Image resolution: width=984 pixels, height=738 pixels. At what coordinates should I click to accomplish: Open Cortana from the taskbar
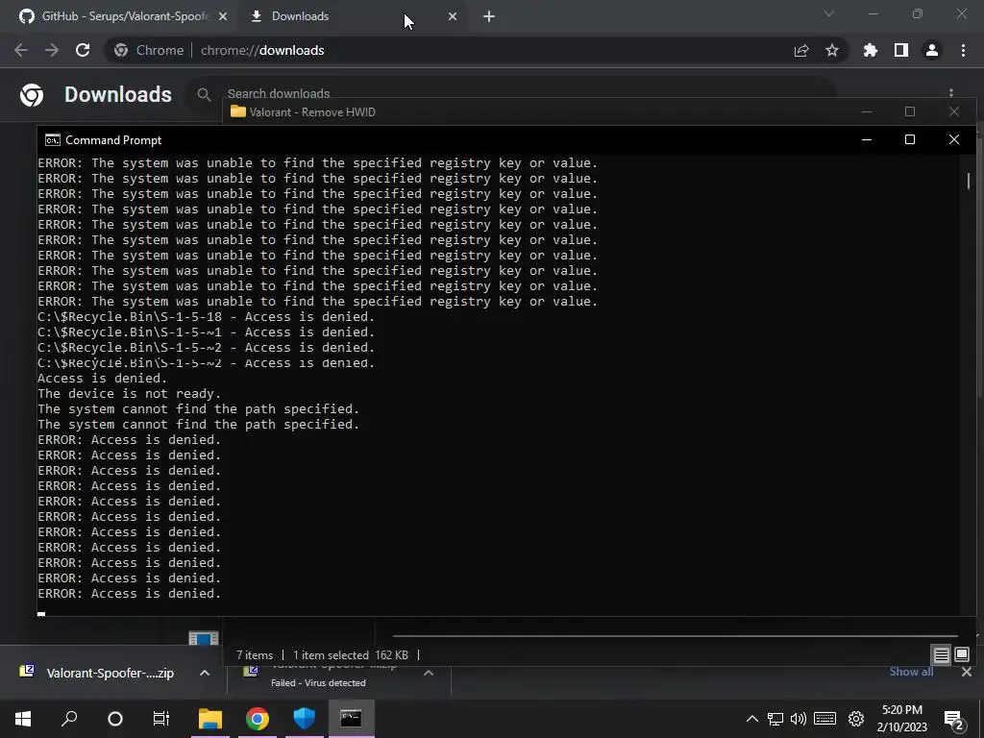click(115, 719)
